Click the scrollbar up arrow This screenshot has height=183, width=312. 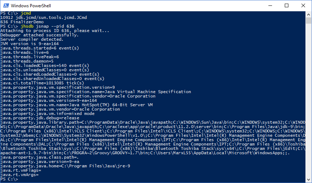[x=308, y=14]
